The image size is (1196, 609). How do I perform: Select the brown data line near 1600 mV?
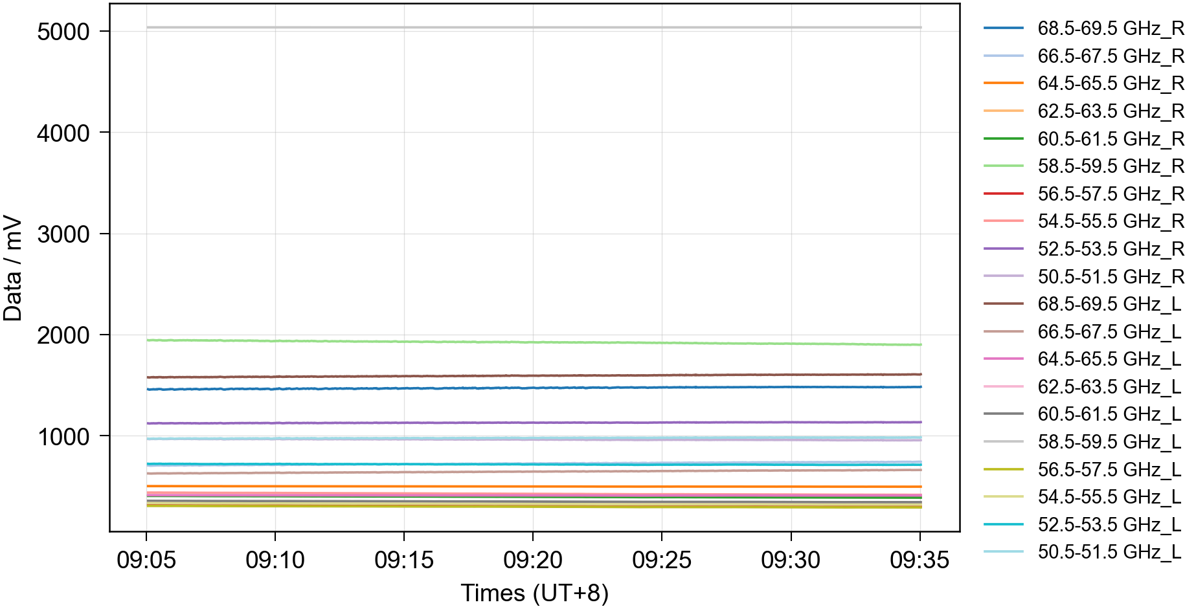(533, 375)
